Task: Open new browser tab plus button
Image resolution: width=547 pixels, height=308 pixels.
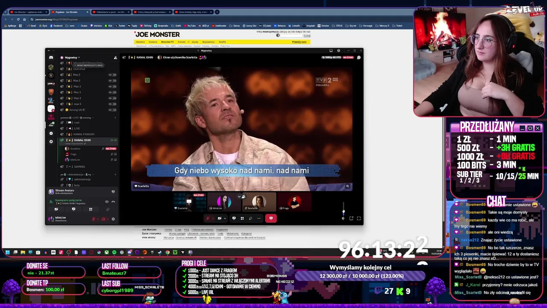Action: [x=217, y=12]
